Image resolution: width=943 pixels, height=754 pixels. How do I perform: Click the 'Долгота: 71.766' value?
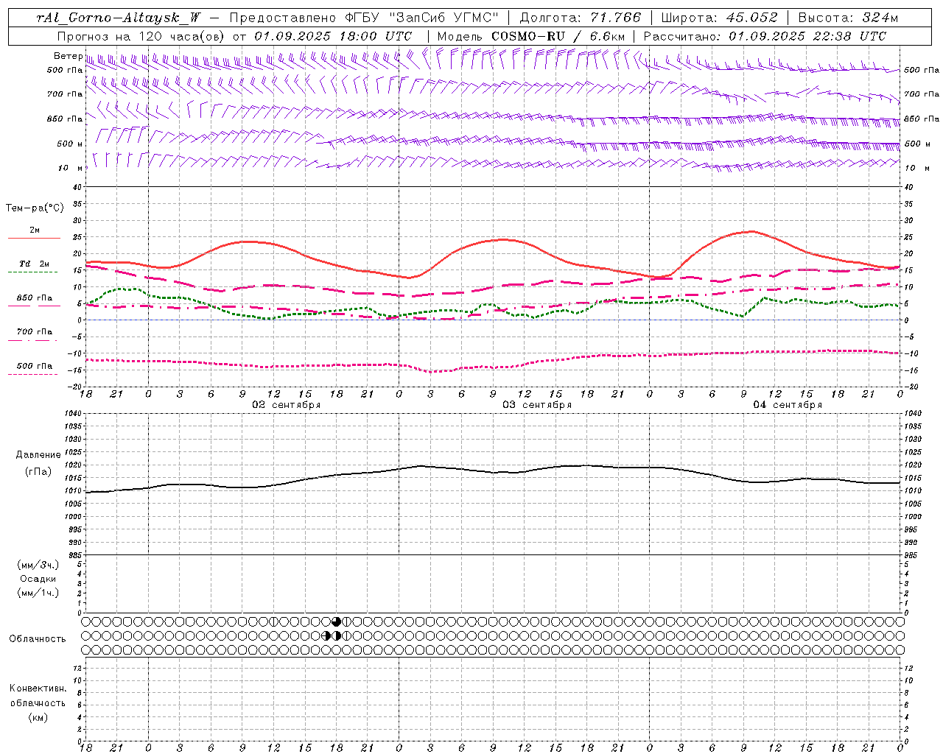[581, 18]
